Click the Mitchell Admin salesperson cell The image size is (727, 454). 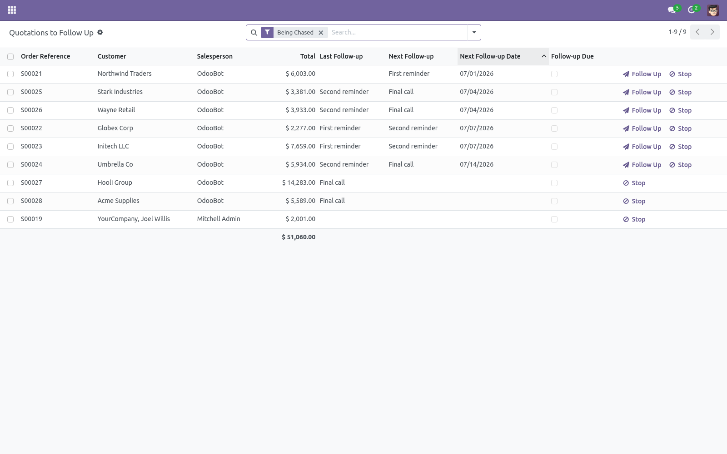tap(219, 219)
